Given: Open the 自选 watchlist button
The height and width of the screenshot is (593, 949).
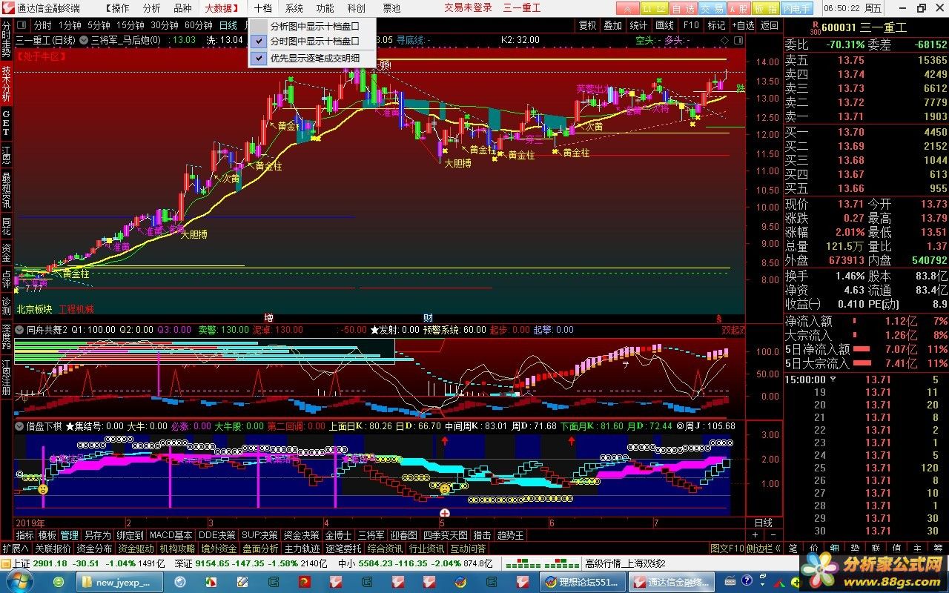Looking at the screenshot, I should 683,8.
